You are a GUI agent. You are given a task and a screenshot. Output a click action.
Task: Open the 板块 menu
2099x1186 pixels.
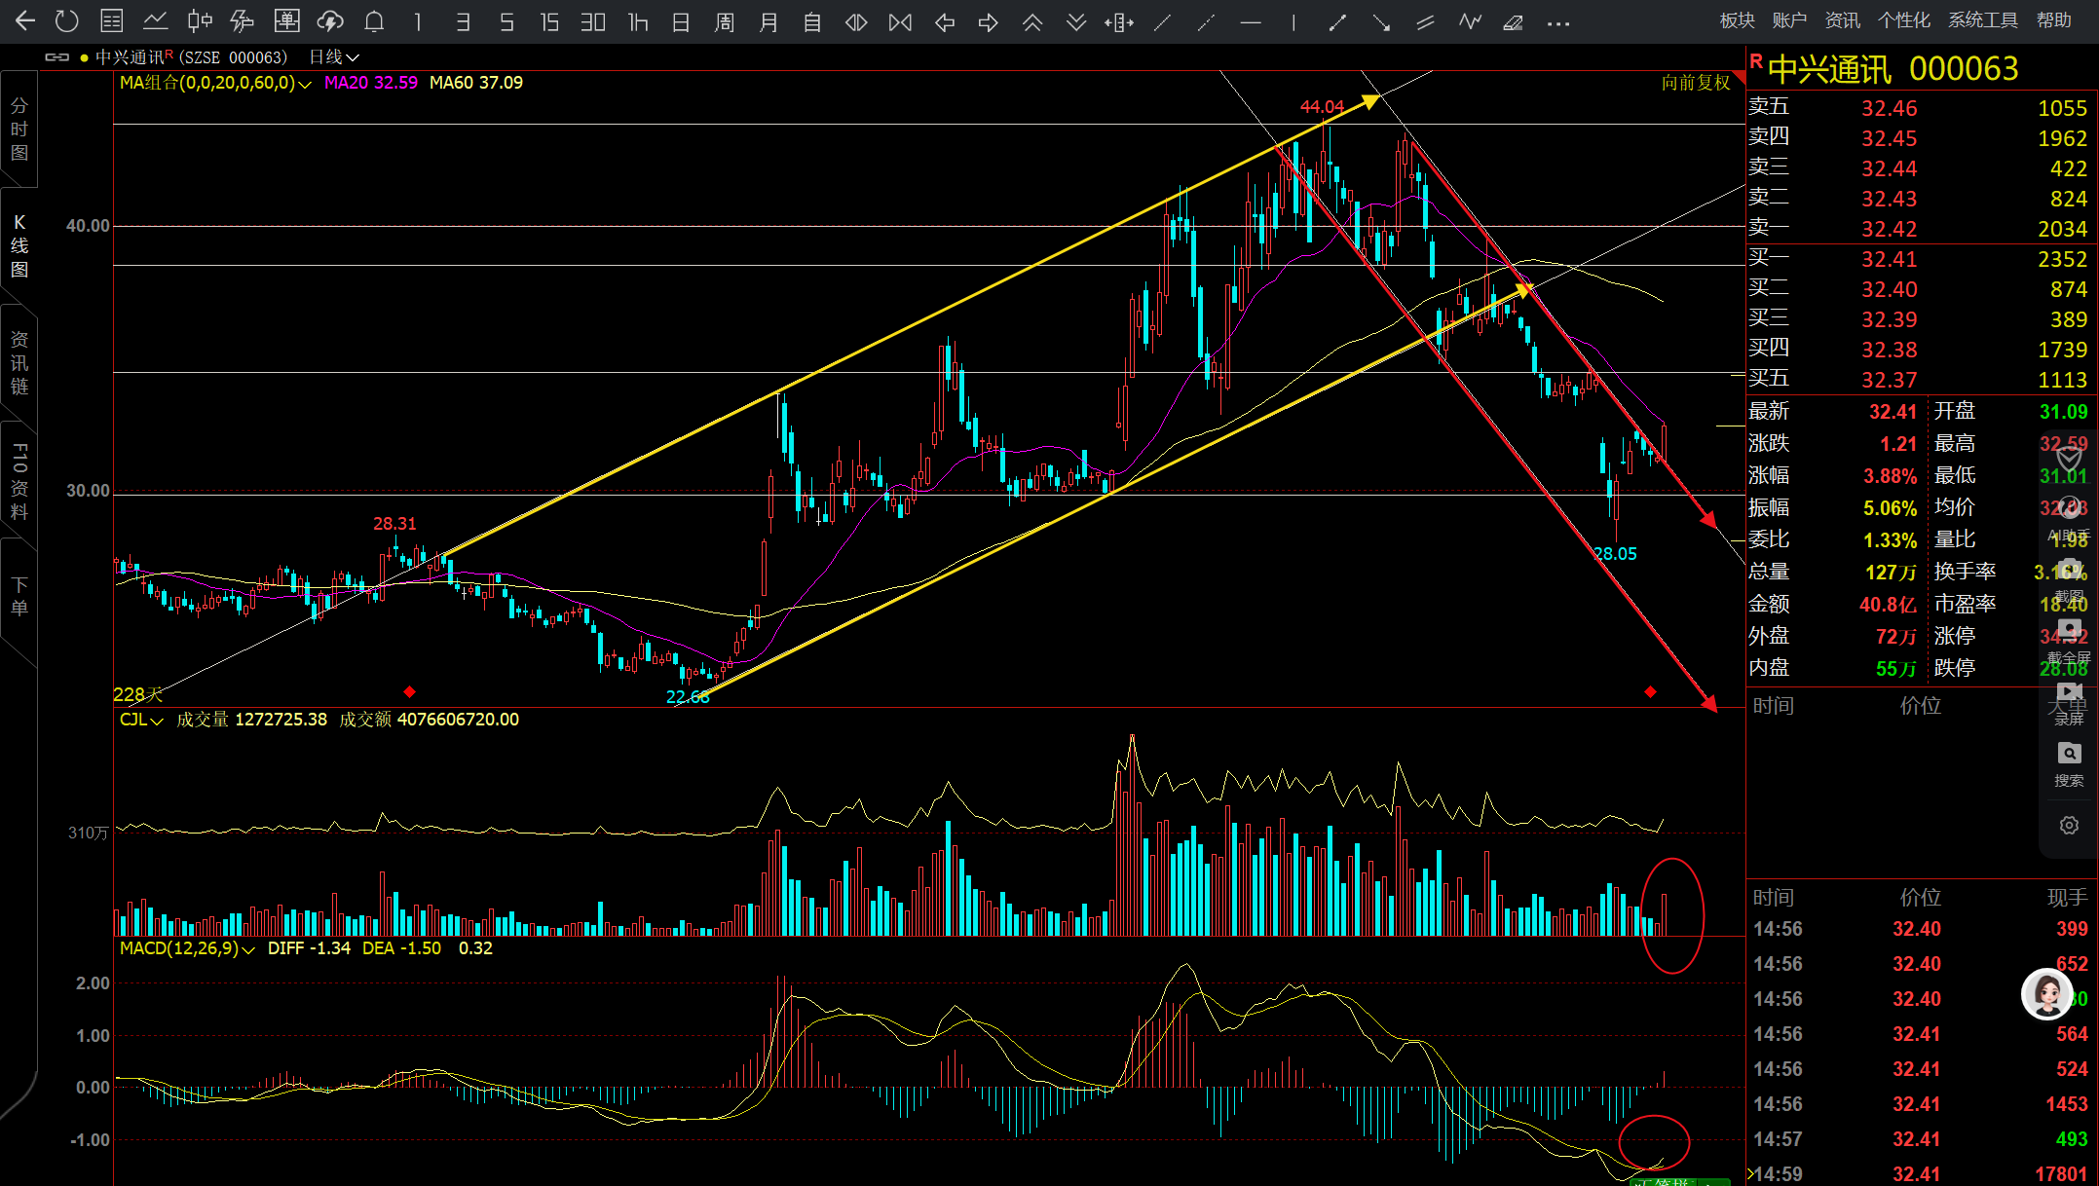1736,20
